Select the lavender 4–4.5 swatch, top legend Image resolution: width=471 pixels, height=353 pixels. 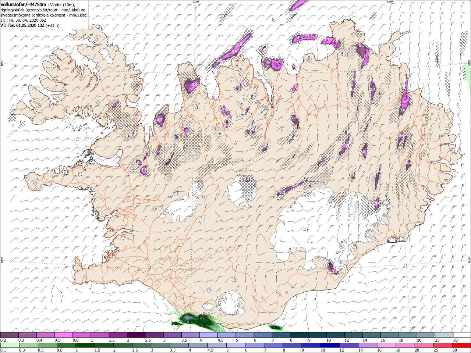pyautogui.click(x=208, y=335)
